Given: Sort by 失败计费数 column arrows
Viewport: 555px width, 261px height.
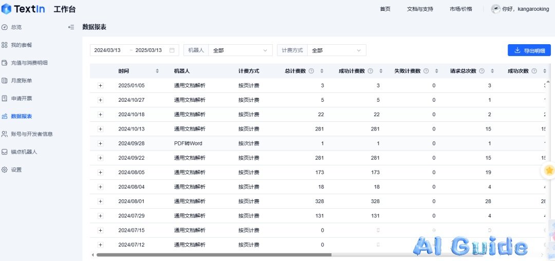Looking at the screenshot, I should 436,71.
